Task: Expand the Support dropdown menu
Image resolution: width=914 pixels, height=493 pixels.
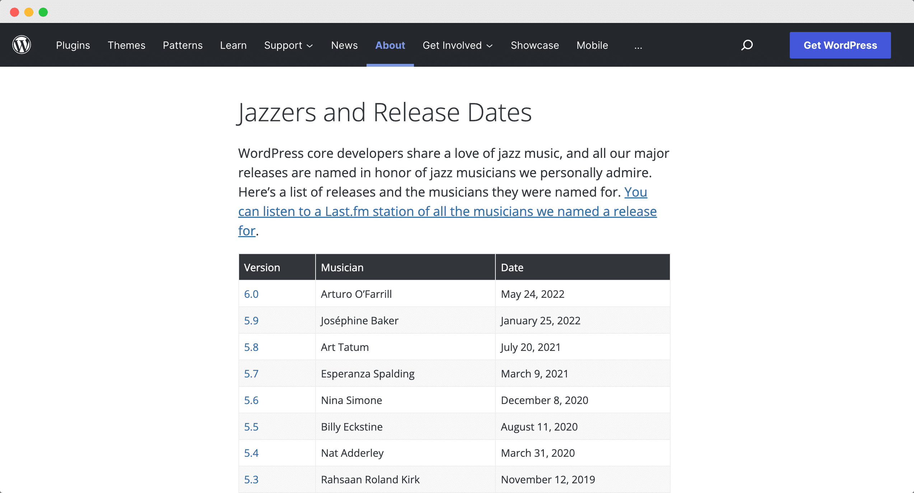Action: click(x=289, y=45)
